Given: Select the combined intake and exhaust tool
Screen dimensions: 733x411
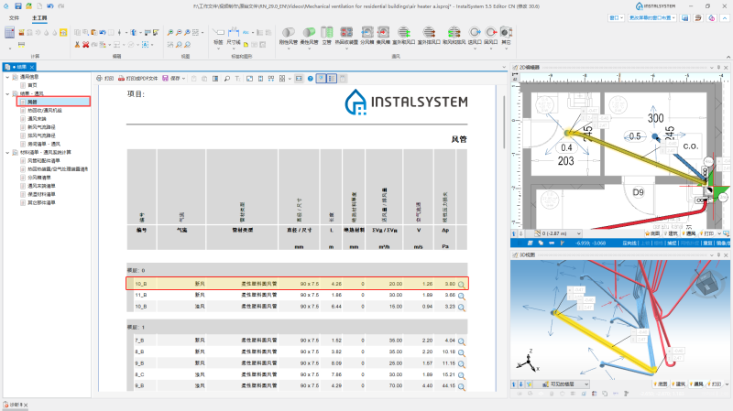Looking at the screenshot, I should pos(454,36).
